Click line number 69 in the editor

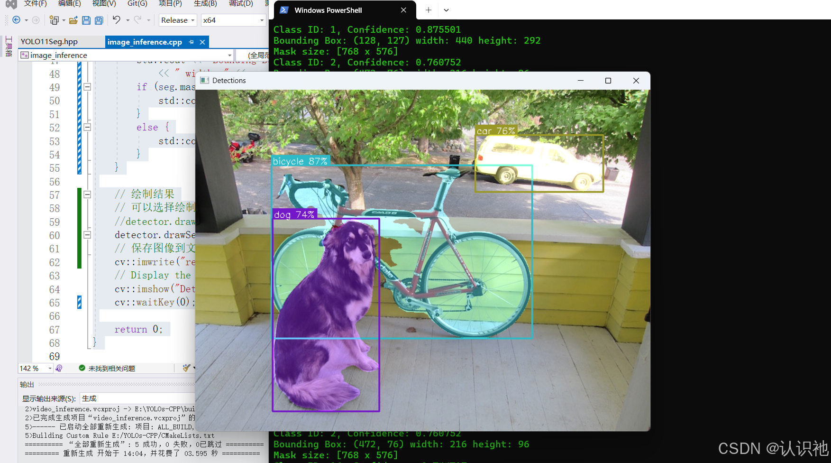55,356
